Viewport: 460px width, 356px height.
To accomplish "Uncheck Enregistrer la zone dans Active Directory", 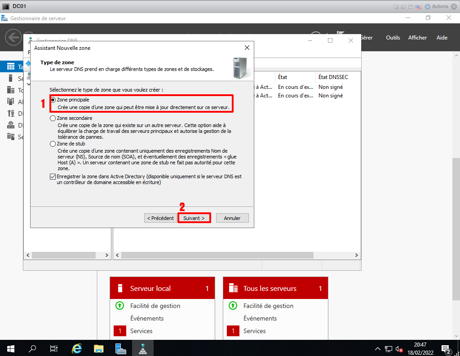I will (53, 177).
